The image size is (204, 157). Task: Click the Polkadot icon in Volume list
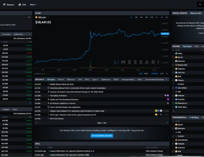point(176,95)
